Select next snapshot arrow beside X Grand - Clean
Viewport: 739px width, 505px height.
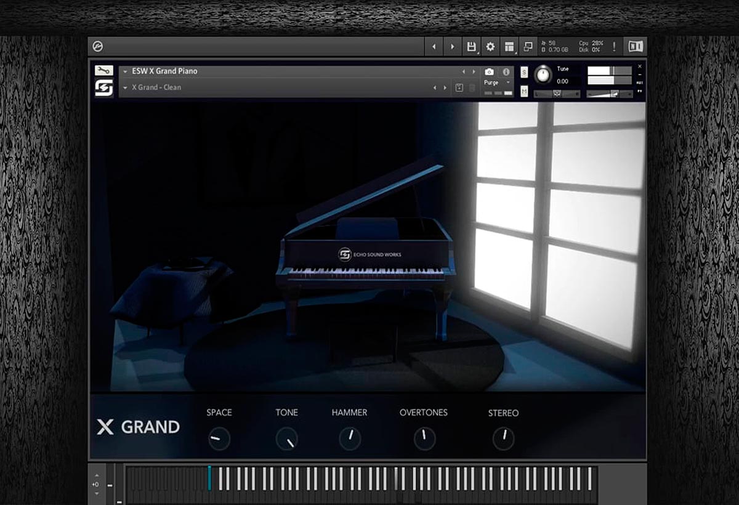[x=445, y=88]
